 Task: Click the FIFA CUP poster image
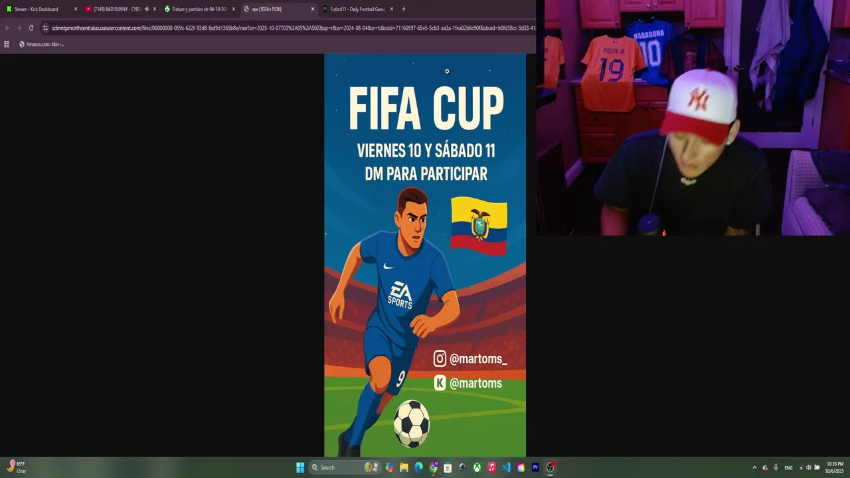[x=425, y=255]
